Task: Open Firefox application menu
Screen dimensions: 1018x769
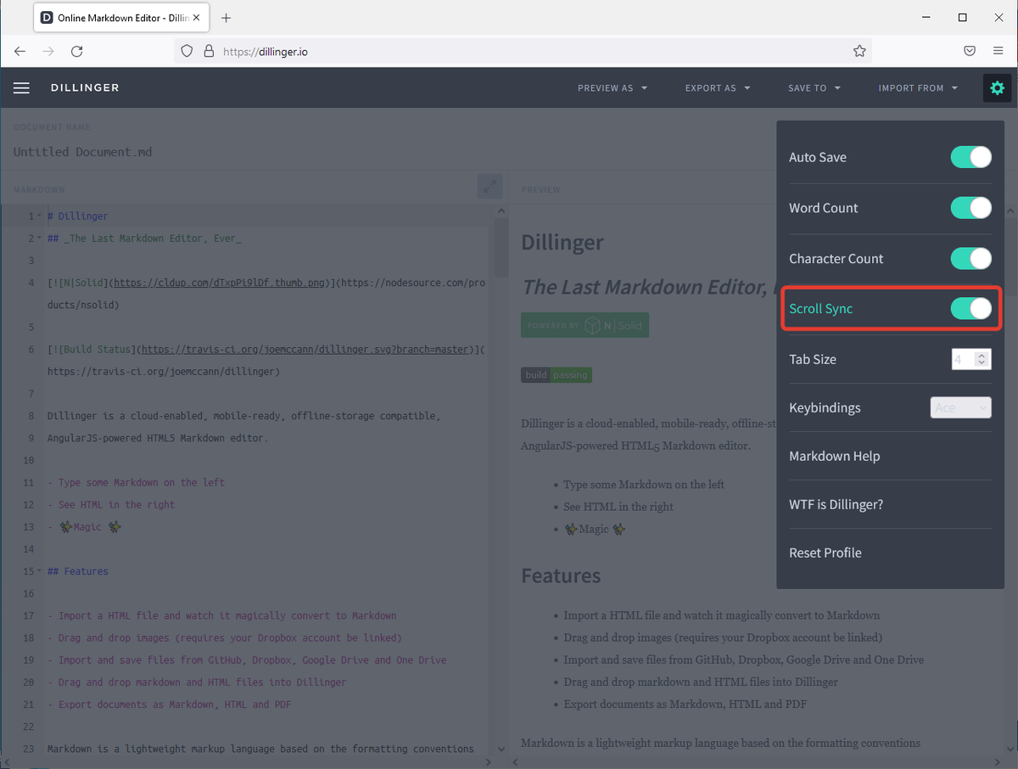Action: tap(998, 51)
